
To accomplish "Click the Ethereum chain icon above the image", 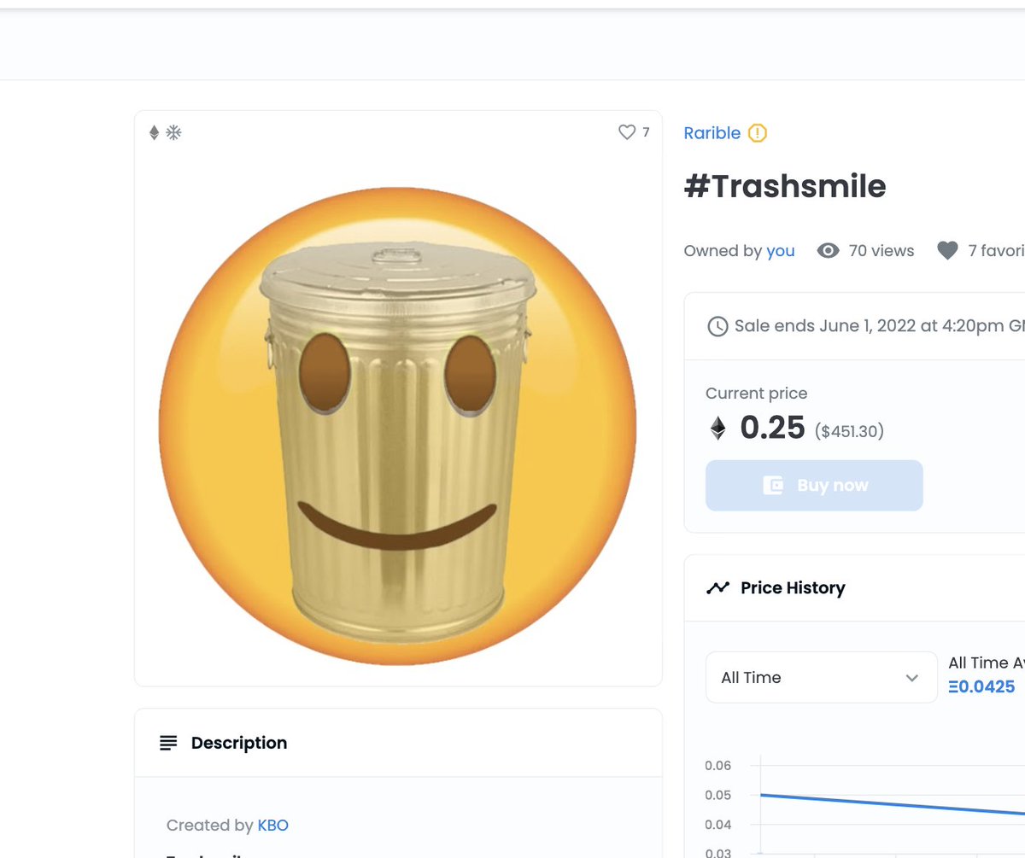I will click(154, 132).
